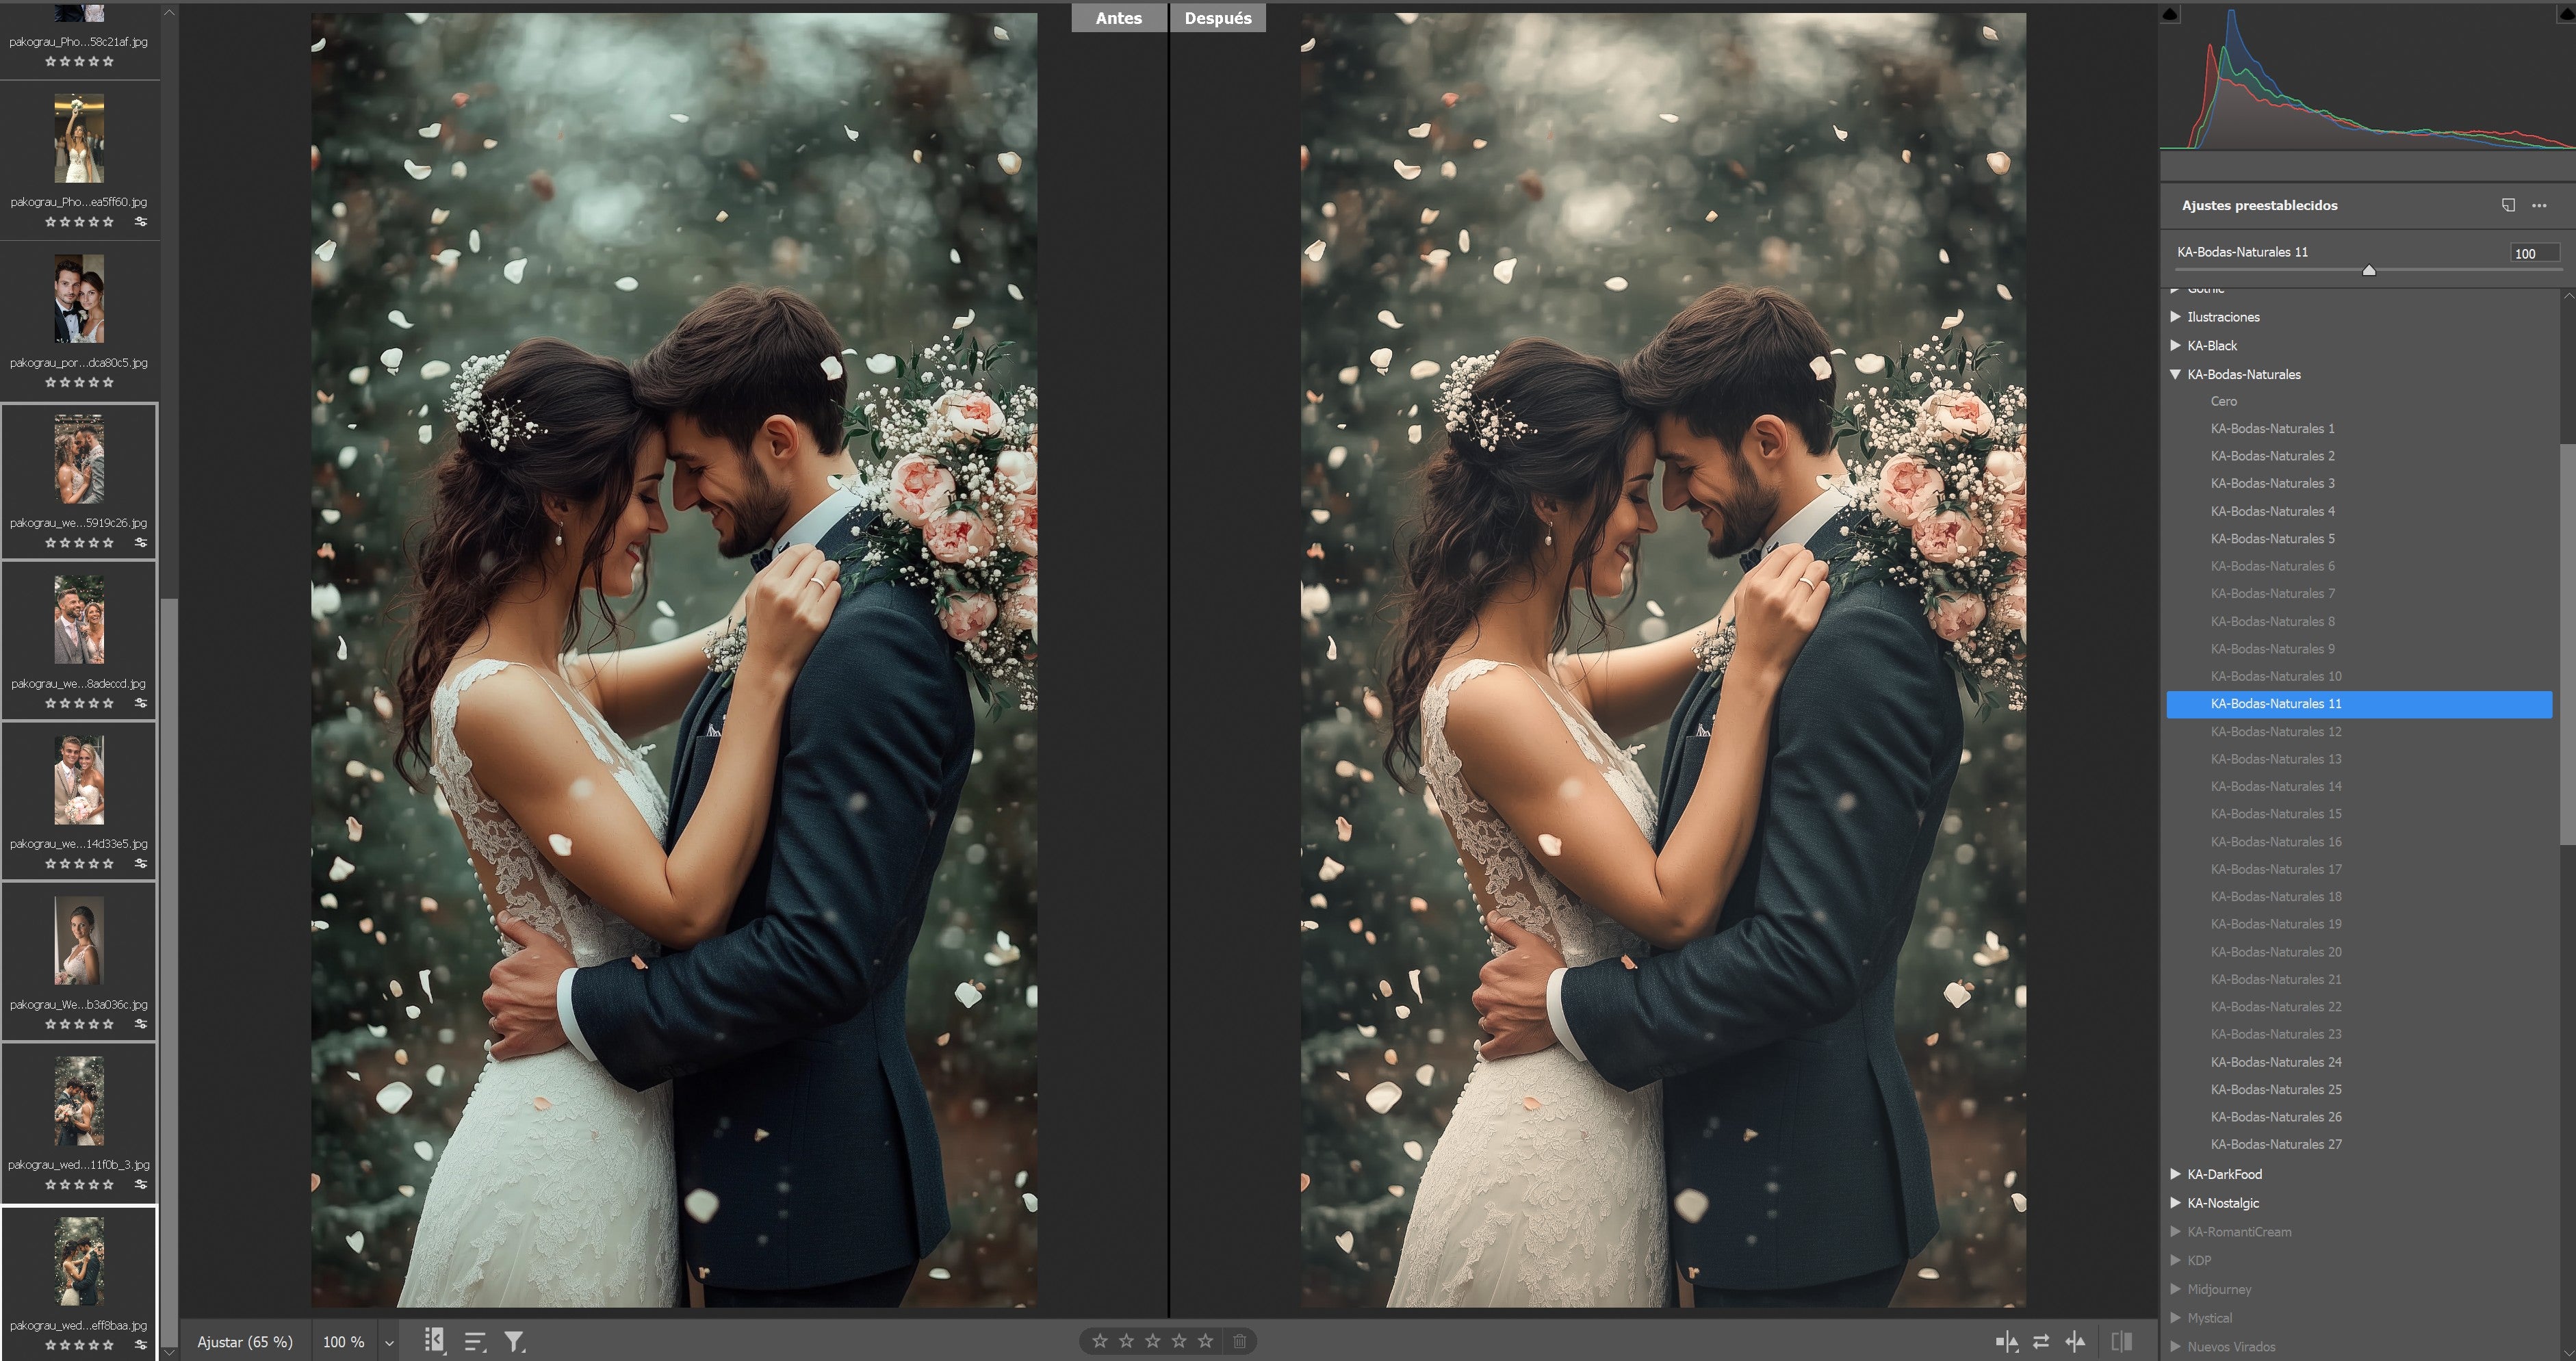Open the presets panel three-dots menu
Viewport: 2576px width, 1361px height.
2539,205
